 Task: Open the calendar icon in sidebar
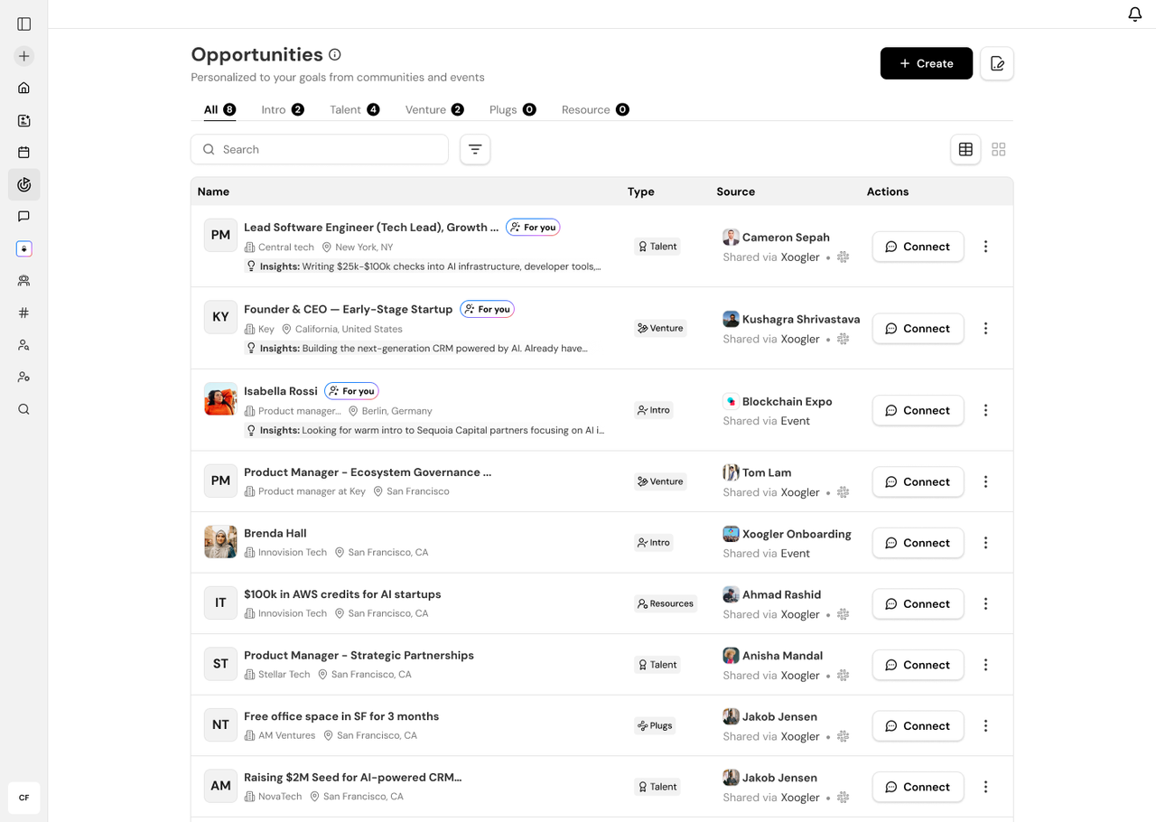tap(24, 153)
